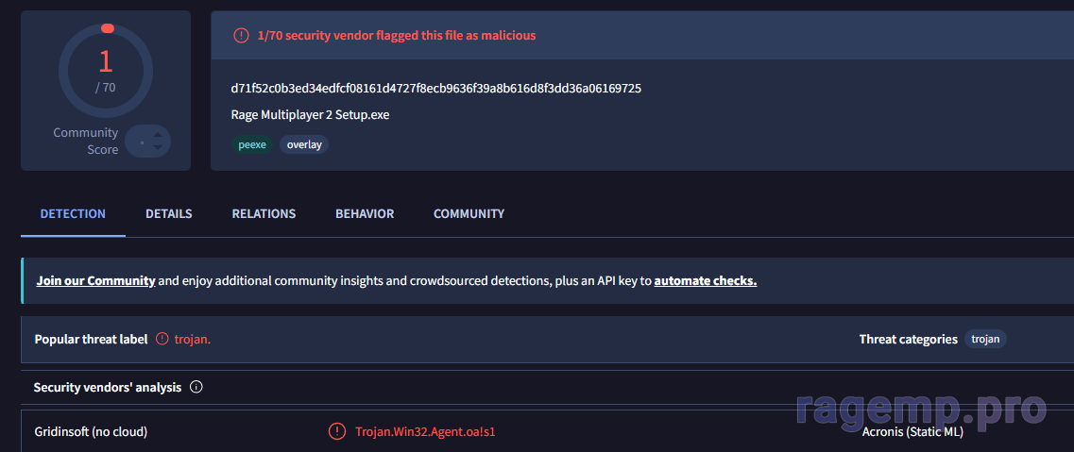Open info icon next to Security vendors' analysis
This screenshot has width=1074, height=452.
click(x=196, y=387)
